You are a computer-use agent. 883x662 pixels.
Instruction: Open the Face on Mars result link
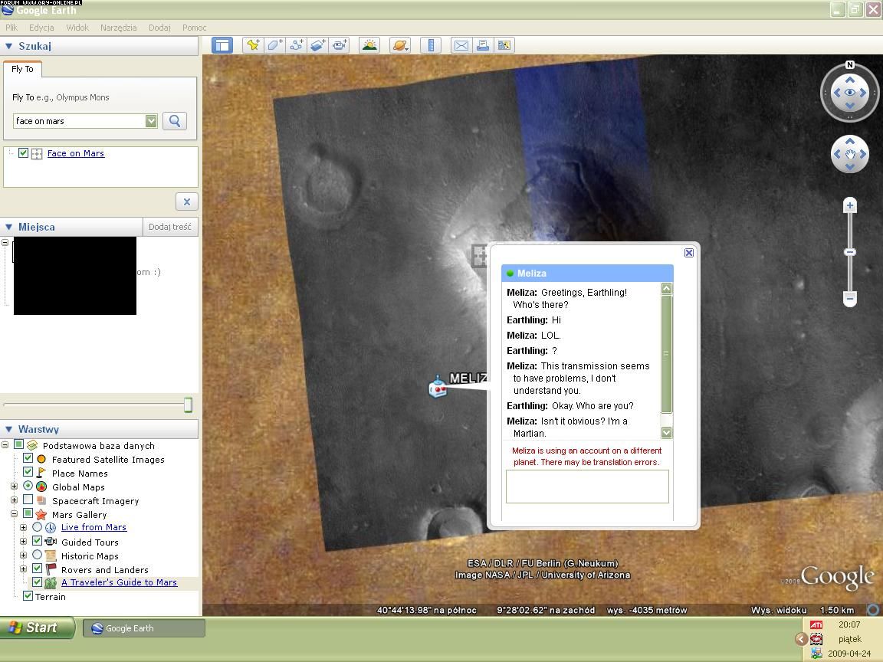[75, 153]
